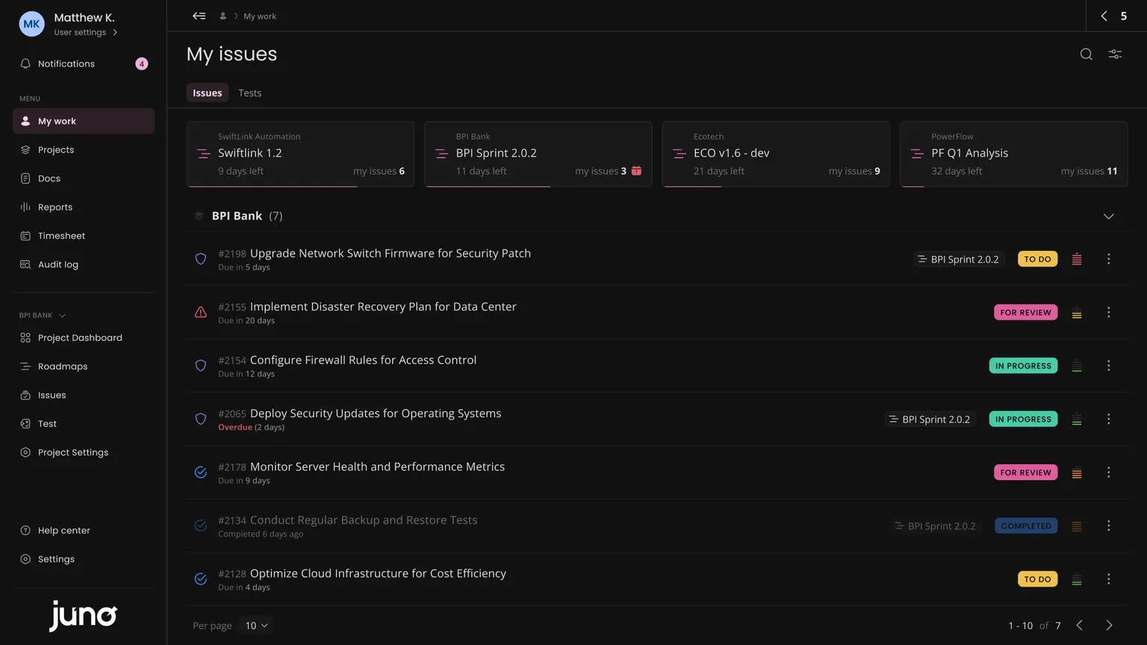This screenshot has width=1147, height=645.
Task: Open the PF Q1 Analysis sprint card
Action: pos(1013,154)
